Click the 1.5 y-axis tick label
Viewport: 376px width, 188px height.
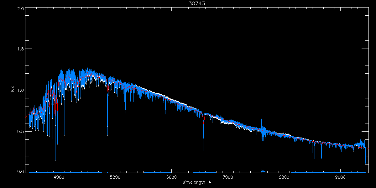(20, 49)
